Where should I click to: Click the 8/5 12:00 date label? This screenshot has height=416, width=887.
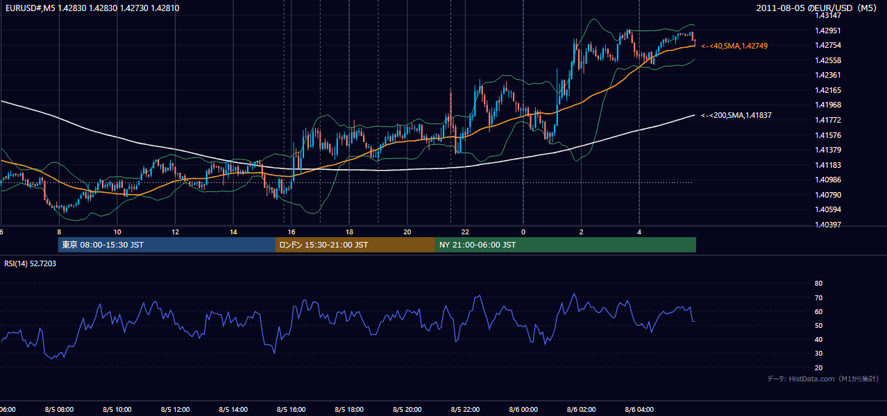point(175,410)
